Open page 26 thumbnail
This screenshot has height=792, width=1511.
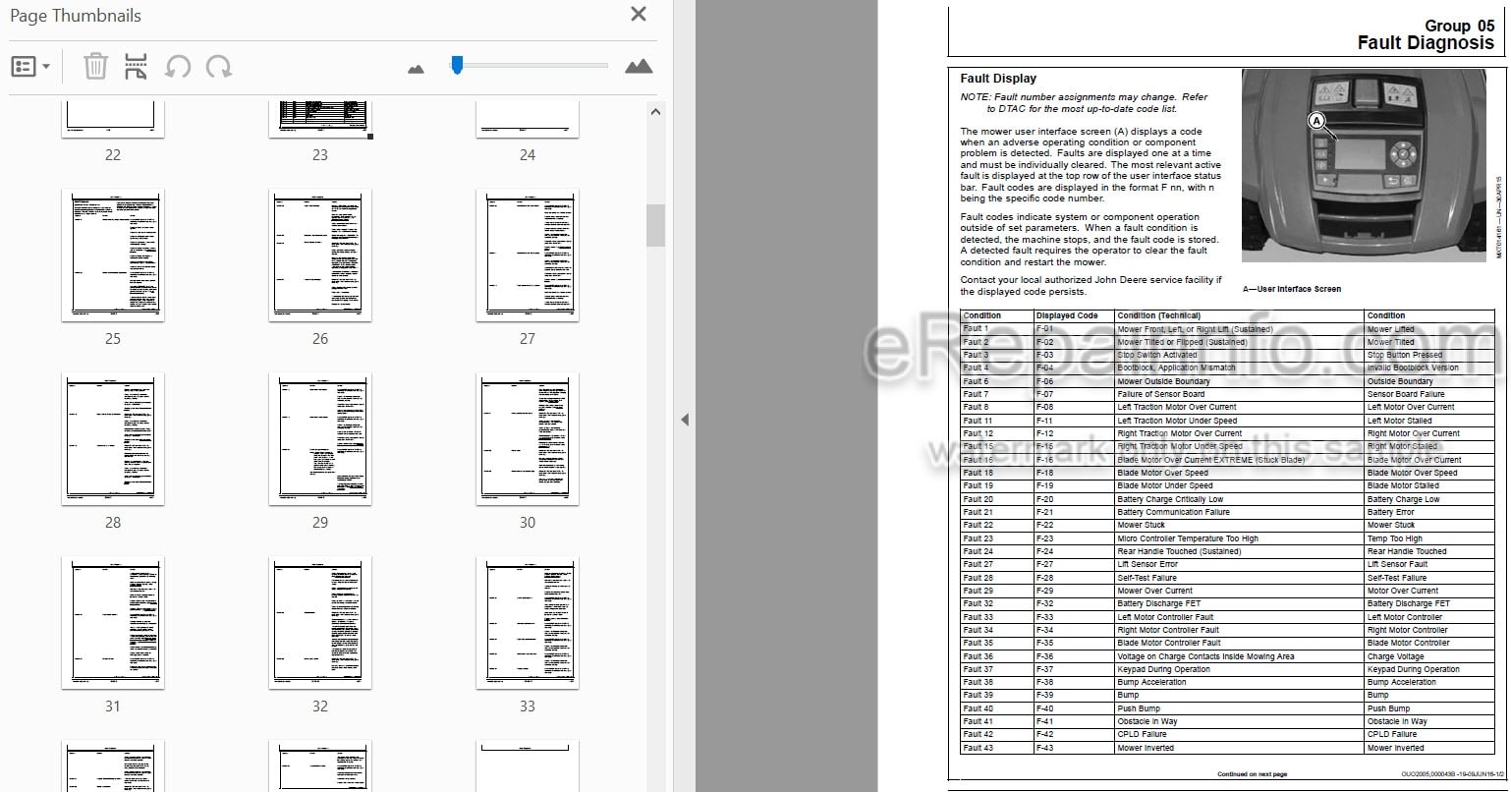tap(320, 255)
